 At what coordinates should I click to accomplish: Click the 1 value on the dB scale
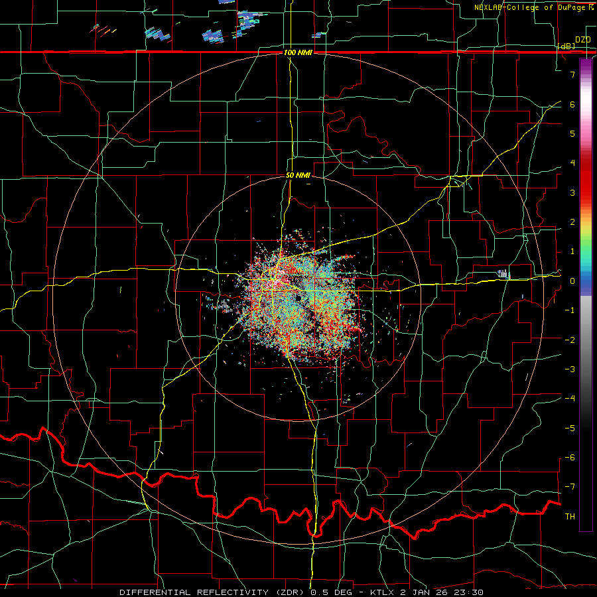point(572,251)
